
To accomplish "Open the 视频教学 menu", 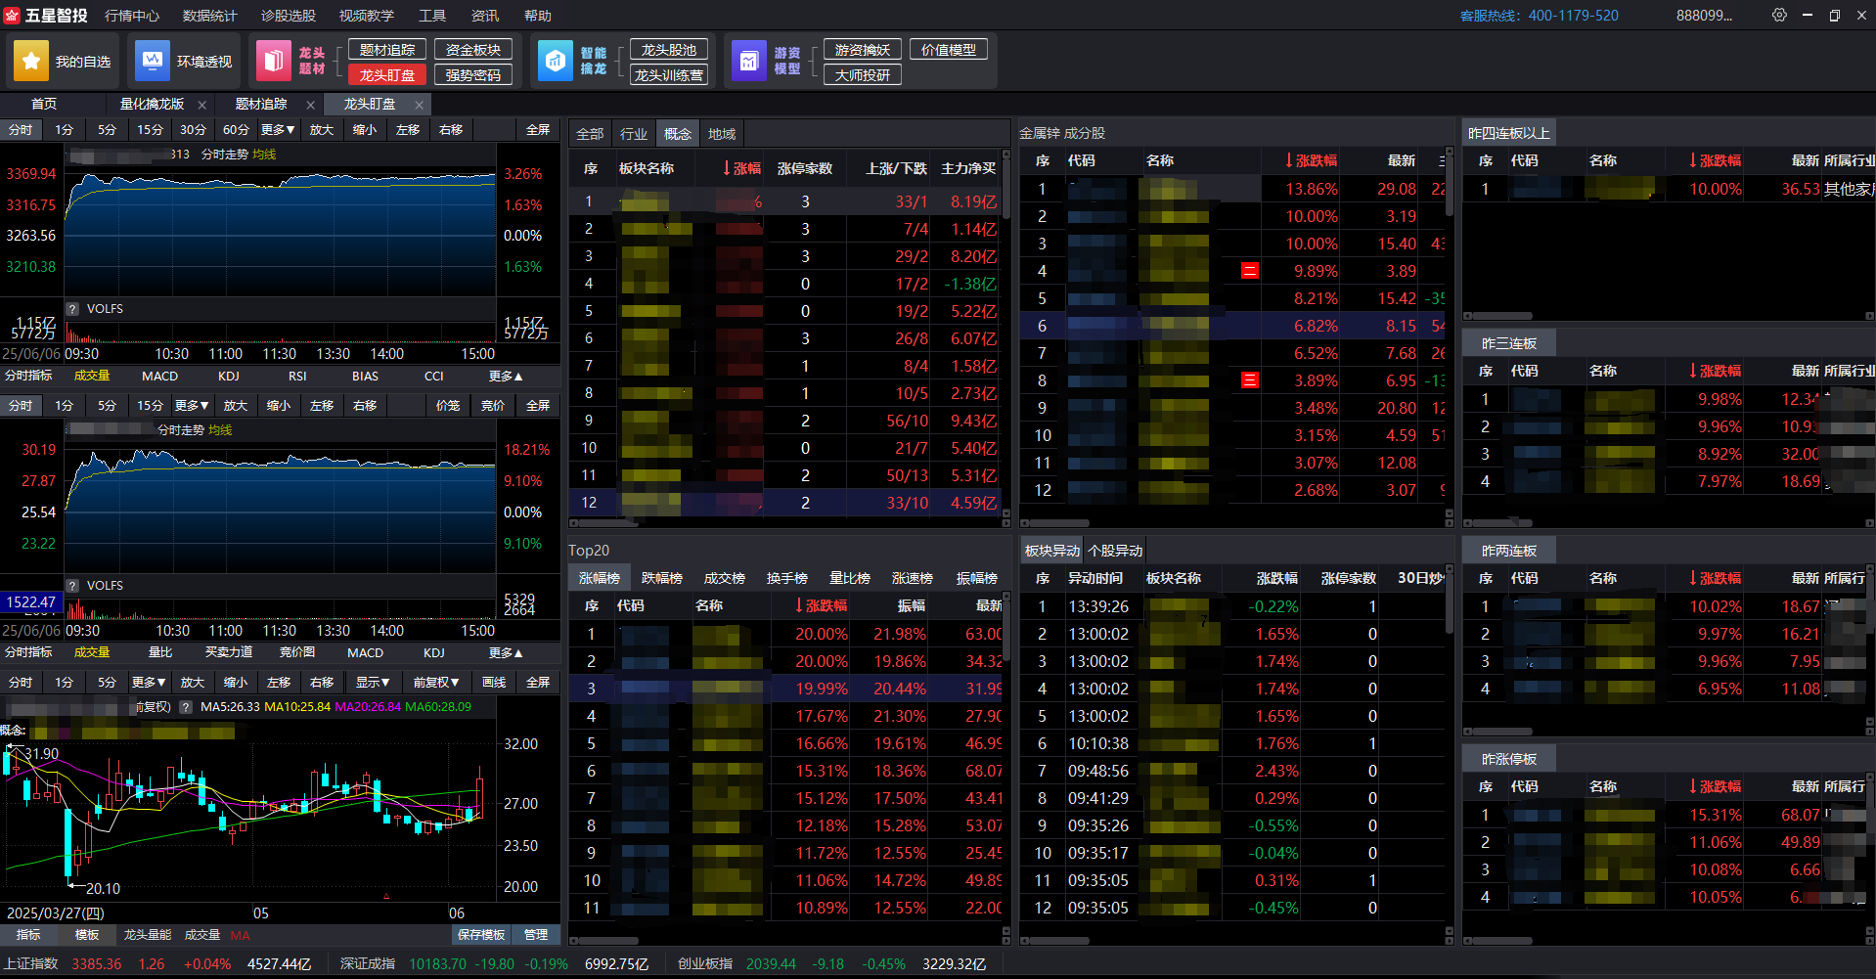I will [x=367, y=16].
